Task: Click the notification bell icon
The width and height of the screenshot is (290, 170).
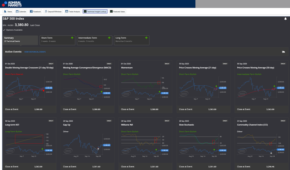Action: pos(286,19)
